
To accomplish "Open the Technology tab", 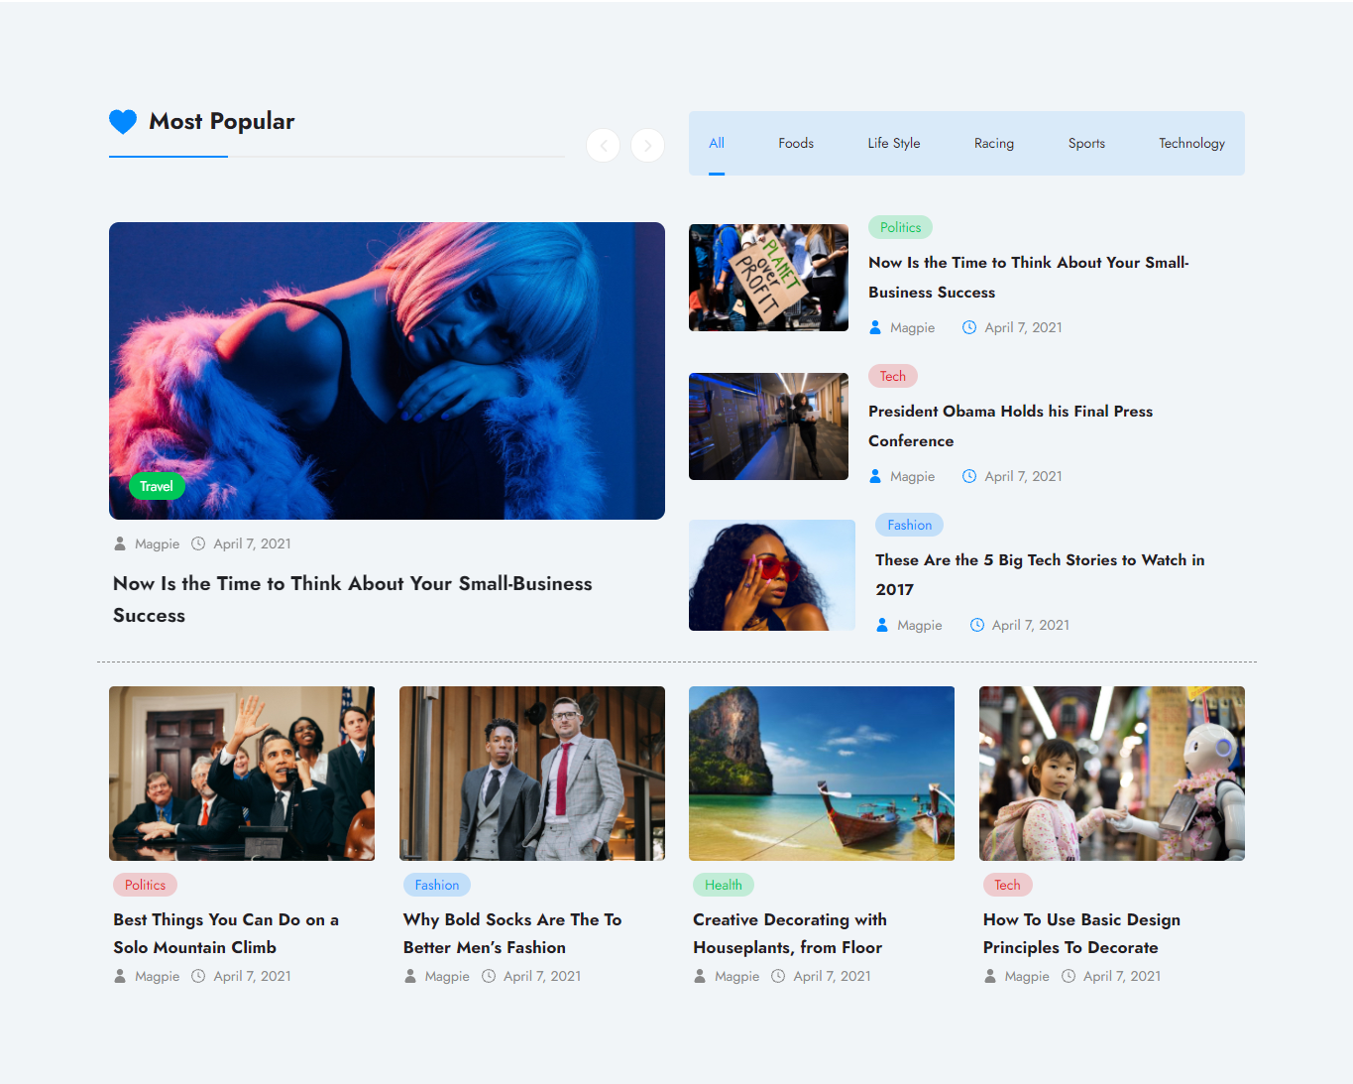I will [1191, 143].
